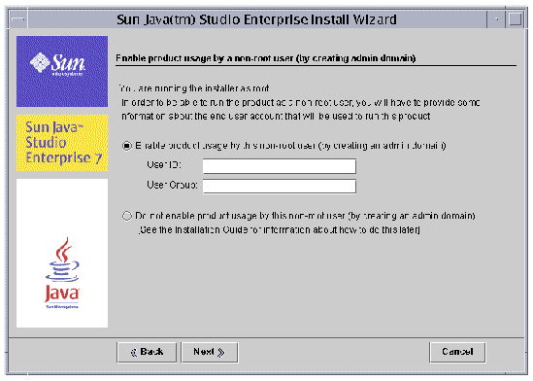Click the See the Installation Guide note
Viewport: 533px width, 381px height.
pyautogui.click(x=280, y=230)
